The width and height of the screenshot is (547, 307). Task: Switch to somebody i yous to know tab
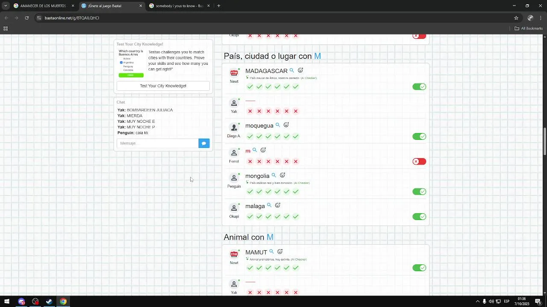[179, 6]
